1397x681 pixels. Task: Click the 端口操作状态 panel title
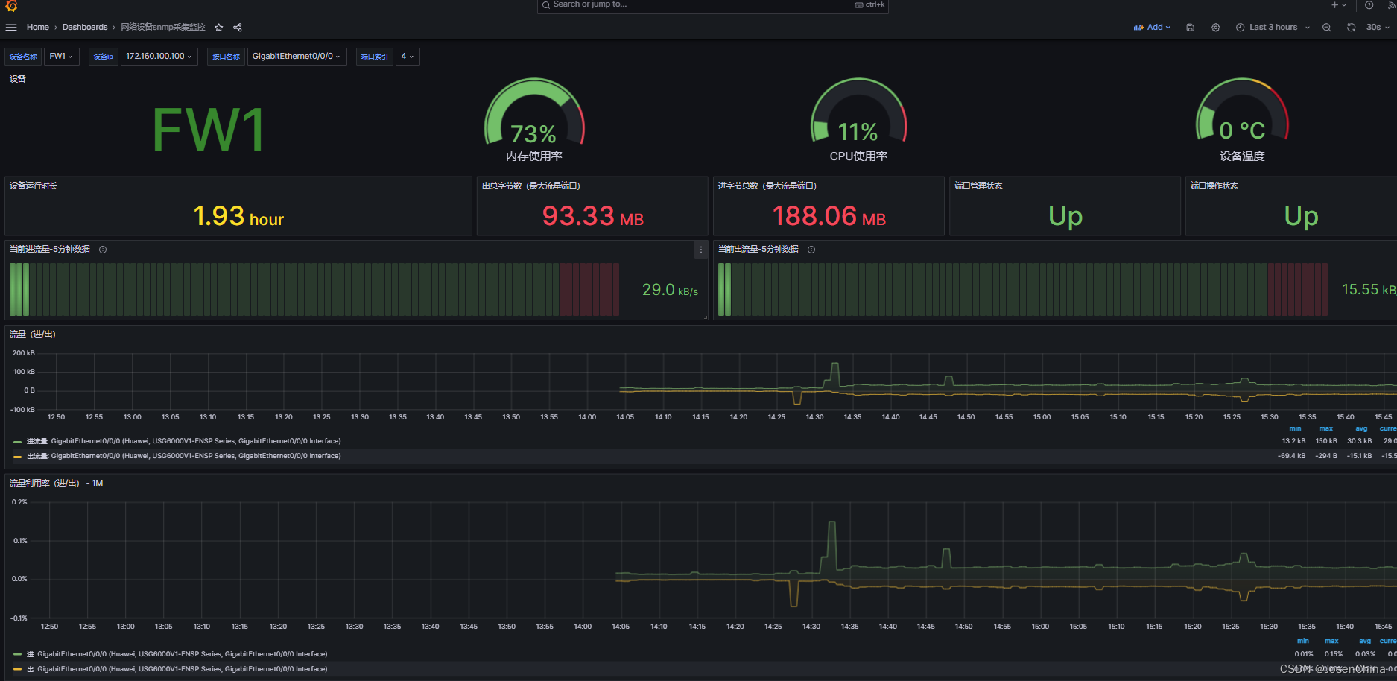pyautogui.click(x=1214, y=186)
